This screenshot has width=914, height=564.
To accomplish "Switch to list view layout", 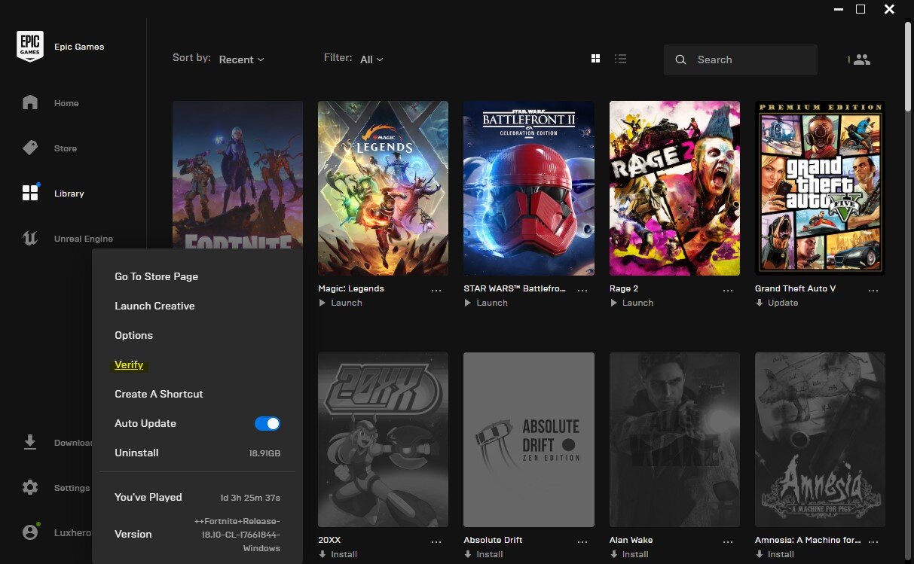I will point(621,59).
